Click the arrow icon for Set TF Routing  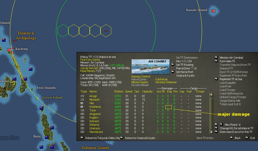click(x=173, y=64)
